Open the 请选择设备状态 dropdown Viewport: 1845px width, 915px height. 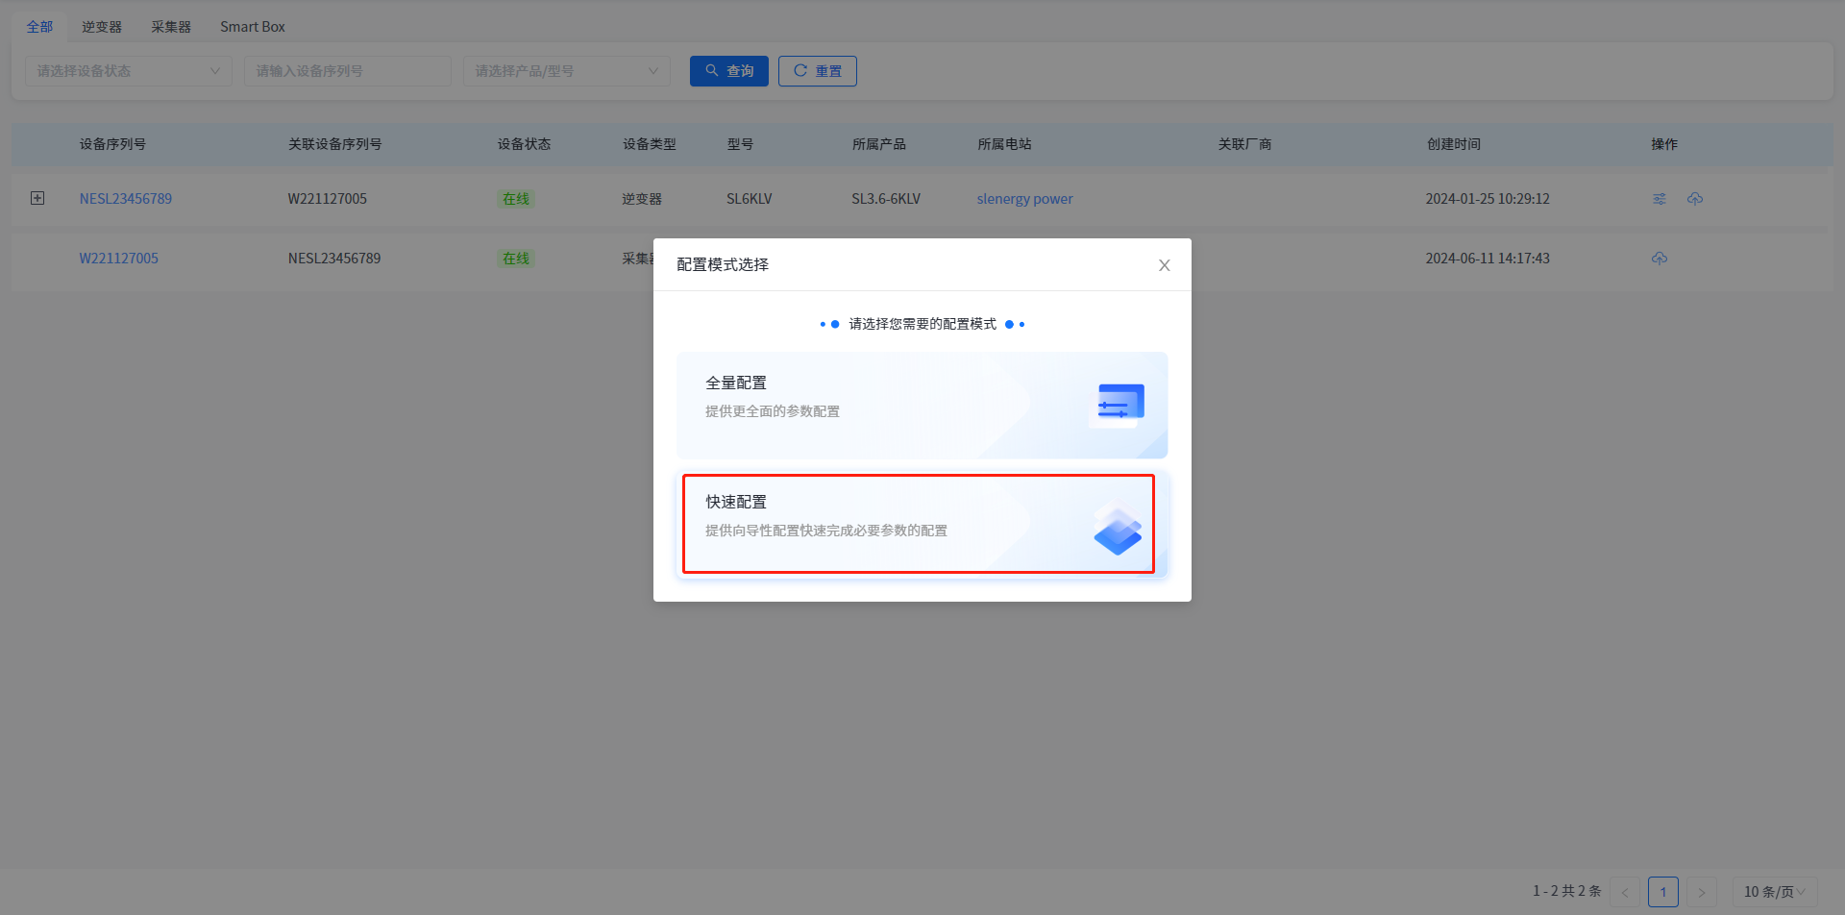(x=128, y=71)
